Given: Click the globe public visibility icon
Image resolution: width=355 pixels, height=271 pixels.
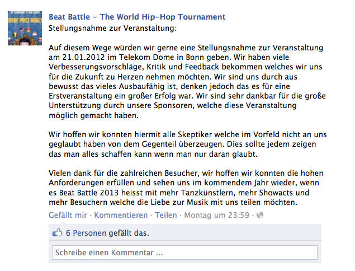Looking at the screenshot, I should pyautogui.click(x=260, y=215).
